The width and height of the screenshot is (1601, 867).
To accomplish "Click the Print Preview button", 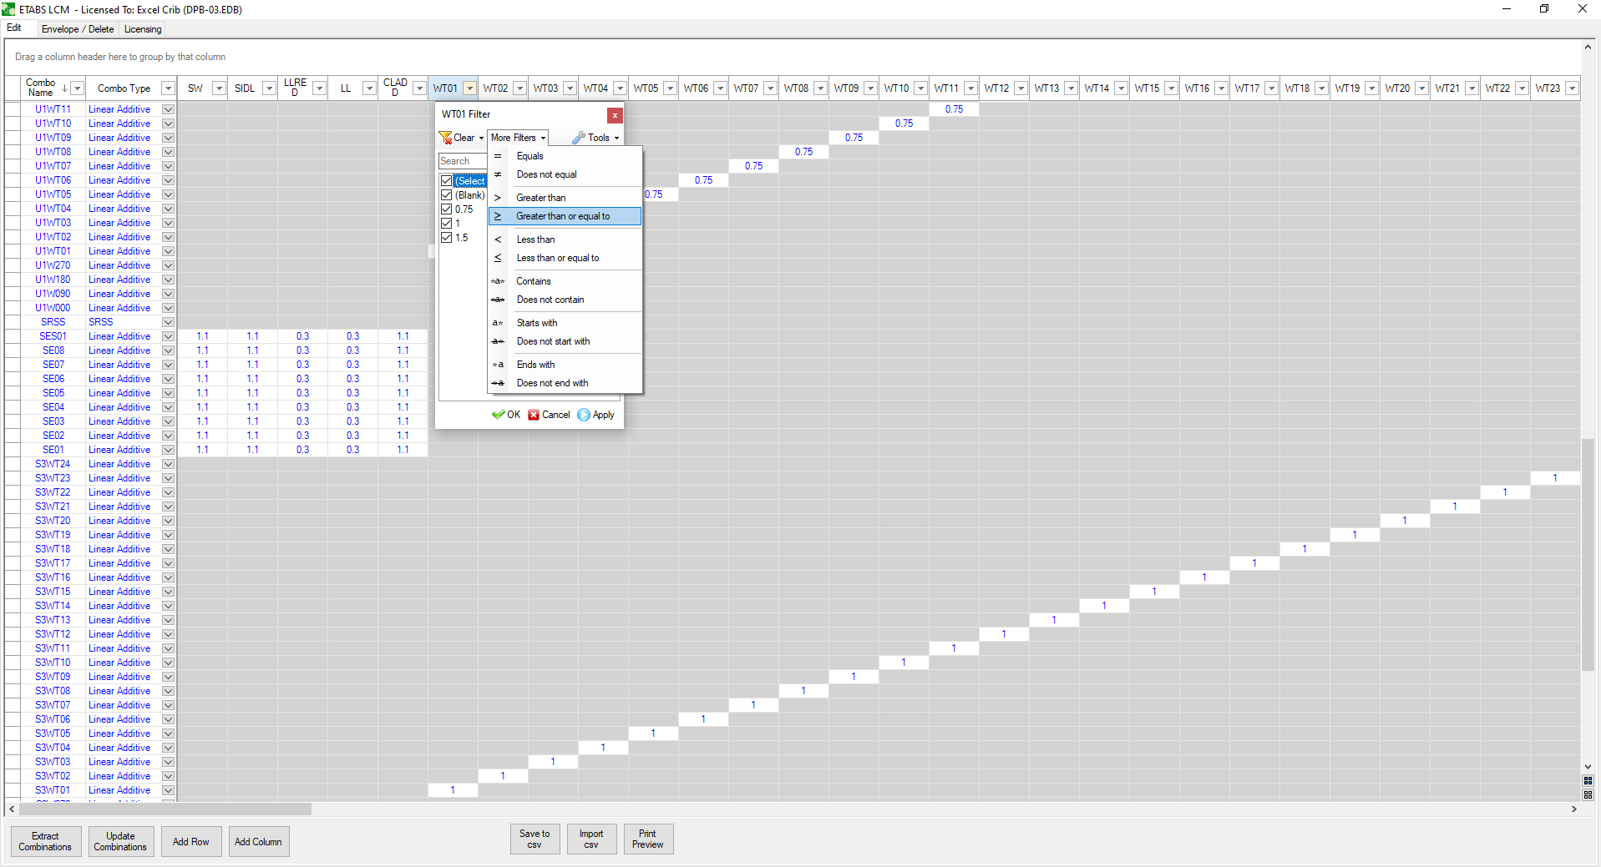I will [647, 839].
